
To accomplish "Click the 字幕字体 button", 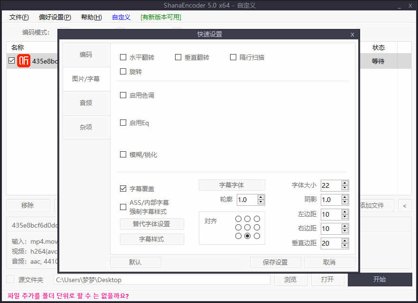I will [232, 185].
